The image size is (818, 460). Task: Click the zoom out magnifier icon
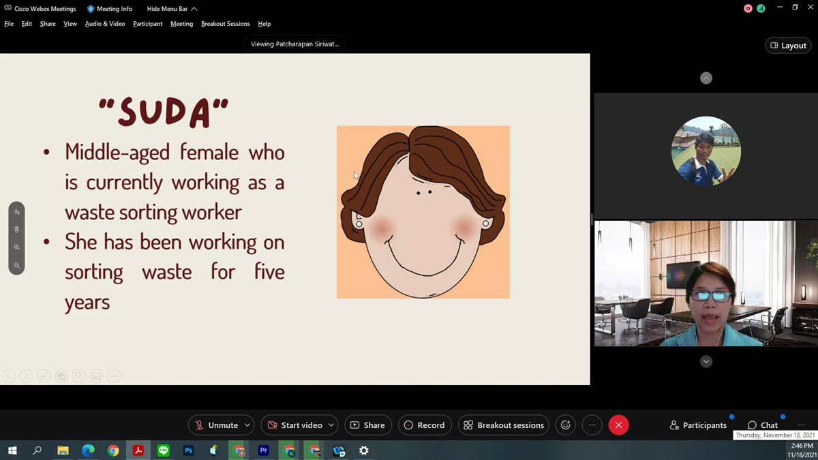point(16,265)
